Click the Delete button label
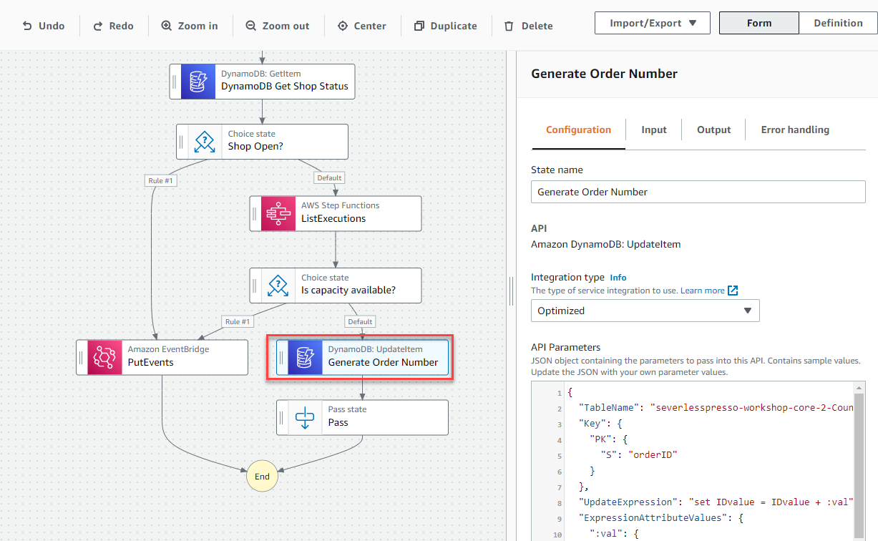Viewport: 878px width, 541px height. coord(537,26)
